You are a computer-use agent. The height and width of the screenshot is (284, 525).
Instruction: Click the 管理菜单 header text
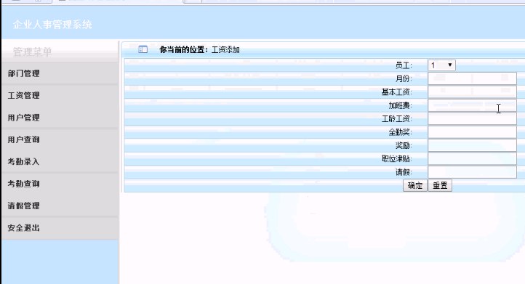(32, 52)
